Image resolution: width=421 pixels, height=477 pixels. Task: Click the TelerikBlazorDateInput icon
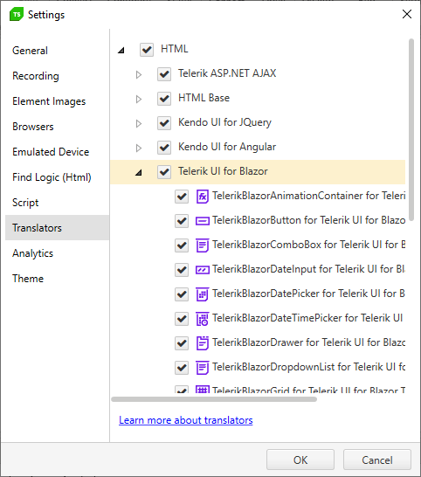pos(203,270)
